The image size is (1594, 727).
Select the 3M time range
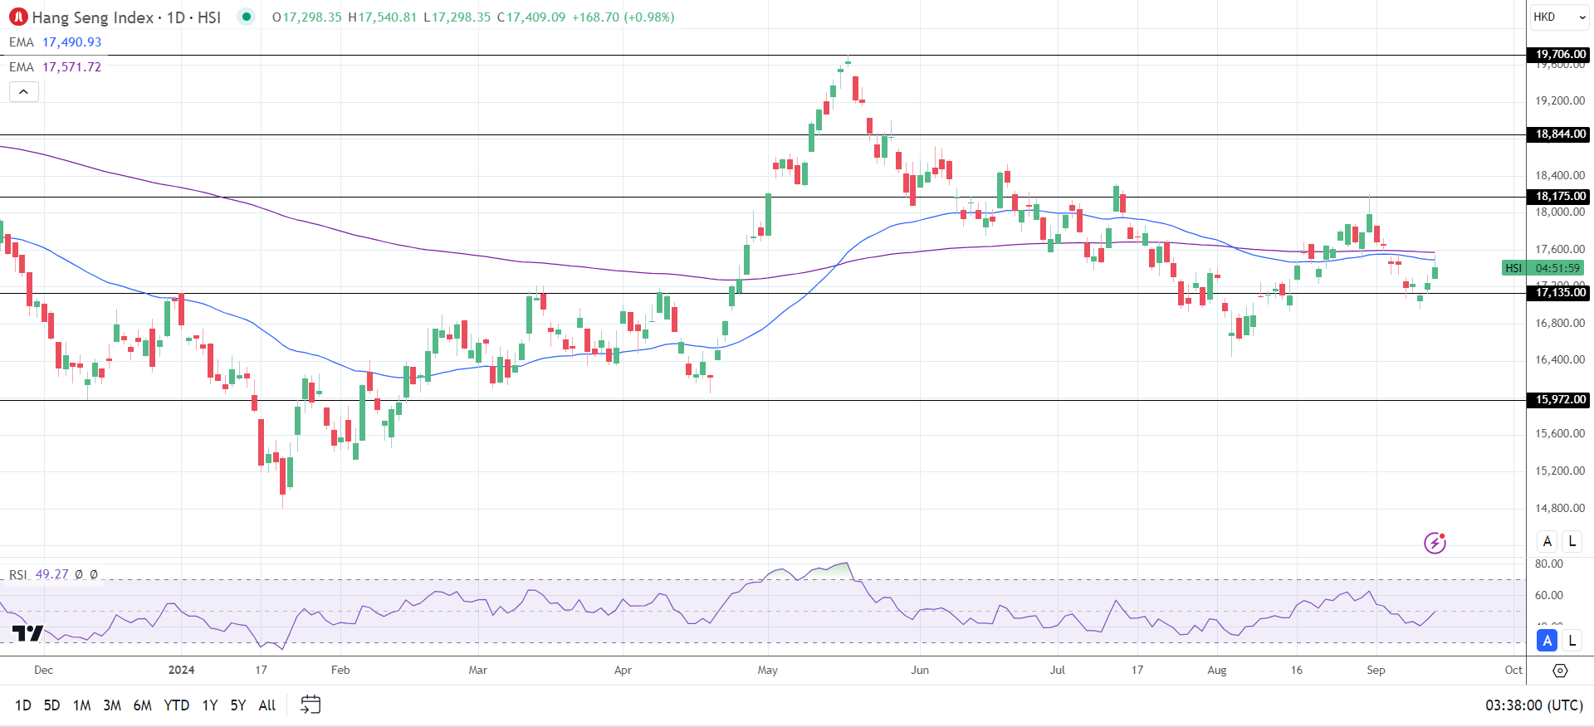coord(112,705)
